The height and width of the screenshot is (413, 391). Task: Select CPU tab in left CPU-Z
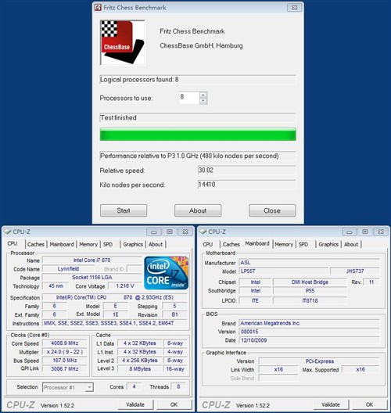13,243
